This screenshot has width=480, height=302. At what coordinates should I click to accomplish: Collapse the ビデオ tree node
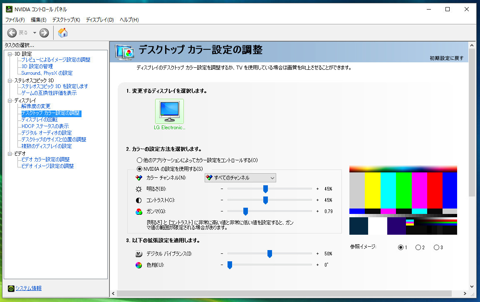[10, 154]
